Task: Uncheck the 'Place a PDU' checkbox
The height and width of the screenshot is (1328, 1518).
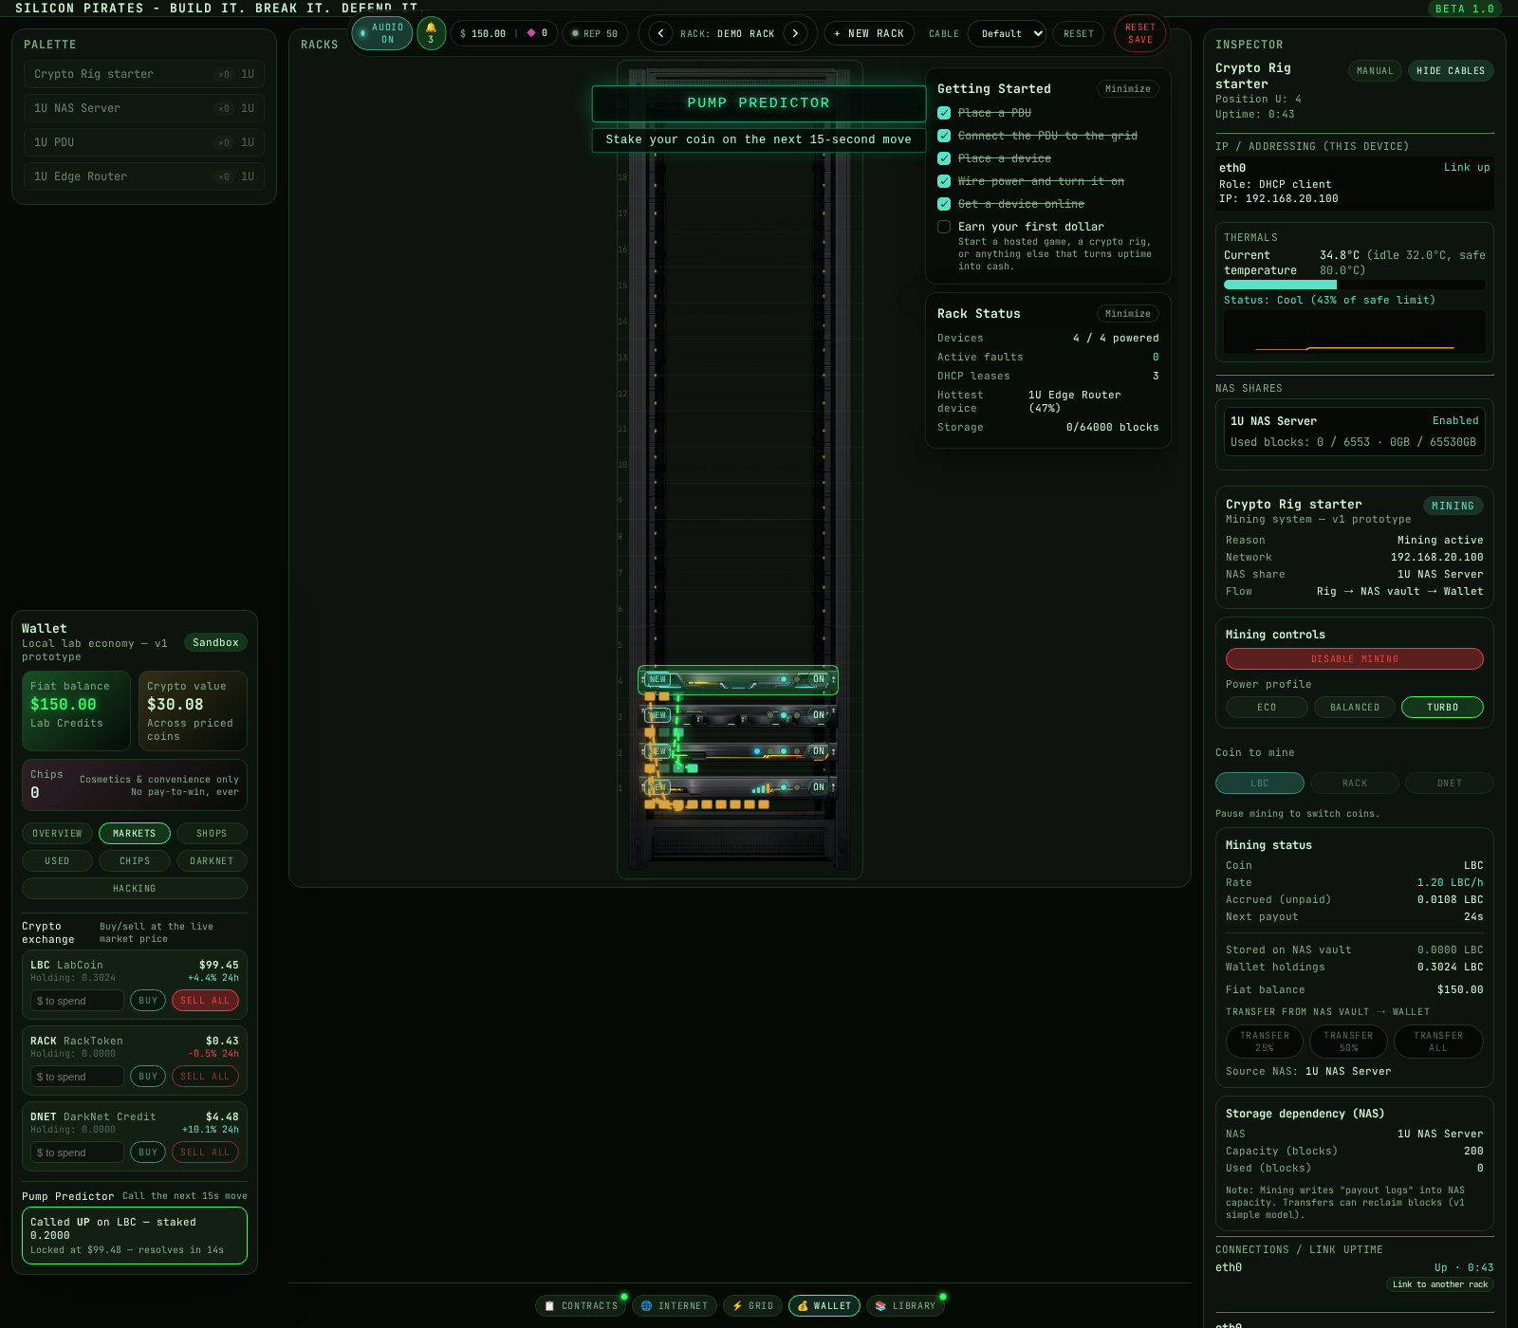Action: click(x=944, y=113)
